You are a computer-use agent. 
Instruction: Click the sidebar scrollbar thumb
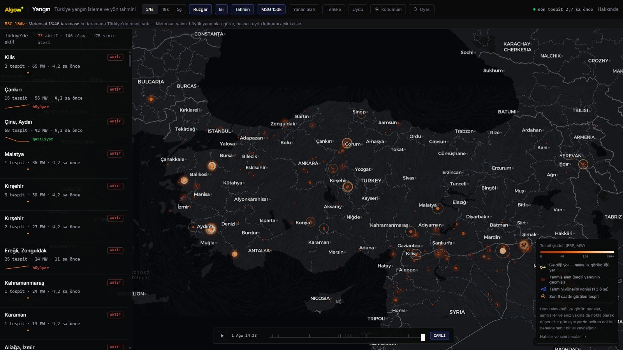tap(130, 60)
